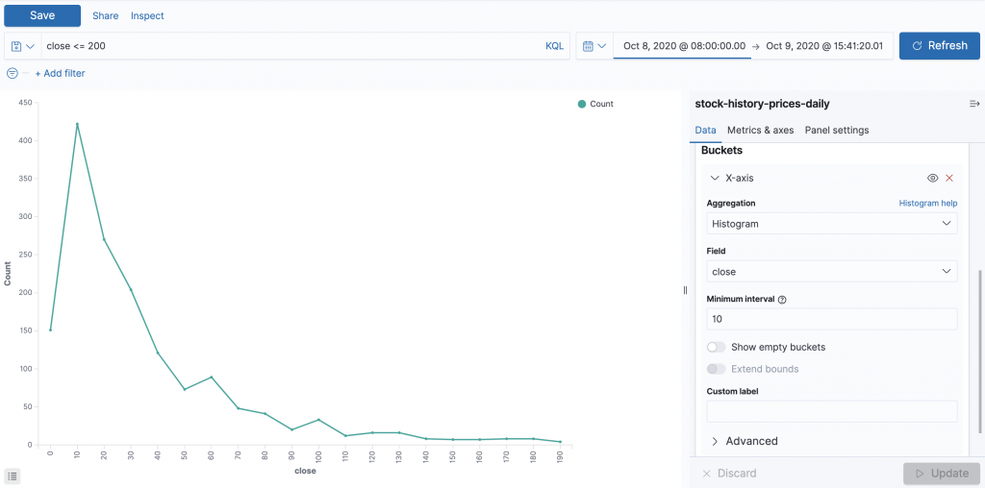Click the Custom label input field
Image resolution: width=985 pixels, height=488 pixels.
(831, 411)
